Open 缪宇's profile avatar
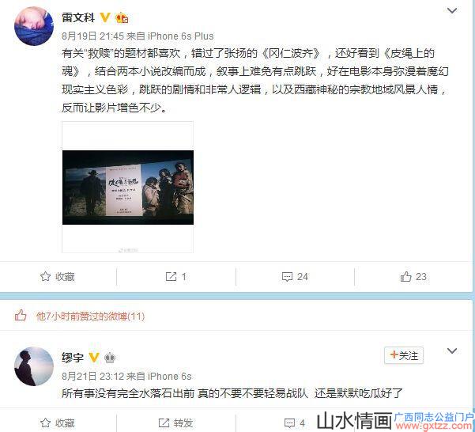 click(34, 366)
